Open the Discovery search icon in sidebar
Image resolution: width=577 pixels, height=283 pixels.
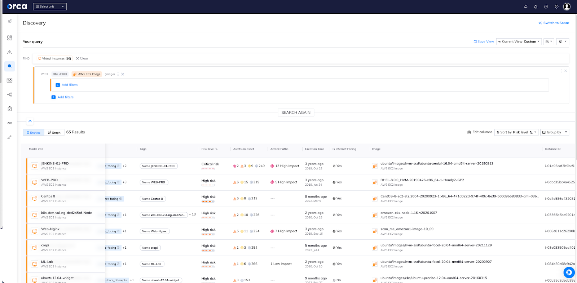tap(10, 66)
